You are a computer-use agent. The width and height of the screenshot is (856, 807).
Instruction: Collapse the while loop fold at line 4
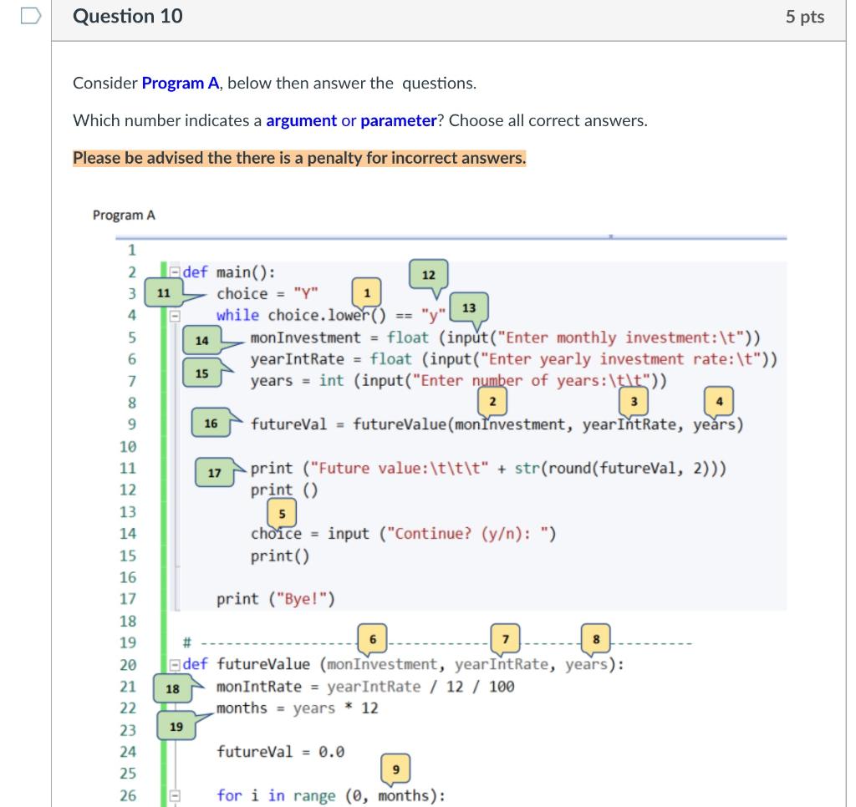point(176,315)
